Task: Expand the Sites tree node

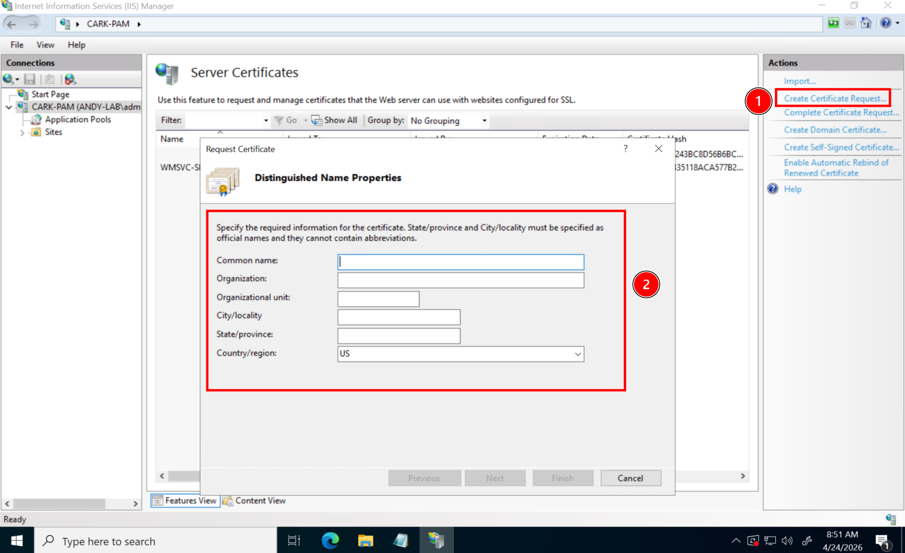Action: click(x=22, y=133)
